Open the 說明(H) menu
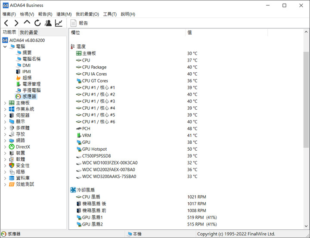The height and width of the screenshot is (238, 310). click(x=128, y=14)
